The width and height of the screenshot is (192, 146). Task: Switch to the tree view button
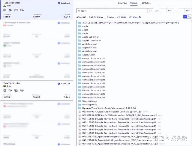click(x=189, y=16)
